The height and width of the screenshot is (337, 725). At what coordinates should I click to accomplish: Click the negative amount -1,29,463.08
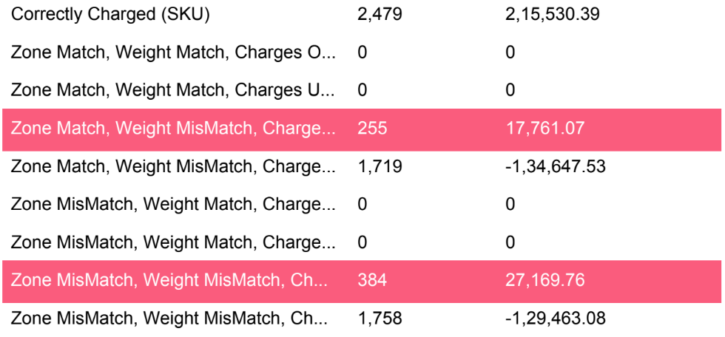556,318
